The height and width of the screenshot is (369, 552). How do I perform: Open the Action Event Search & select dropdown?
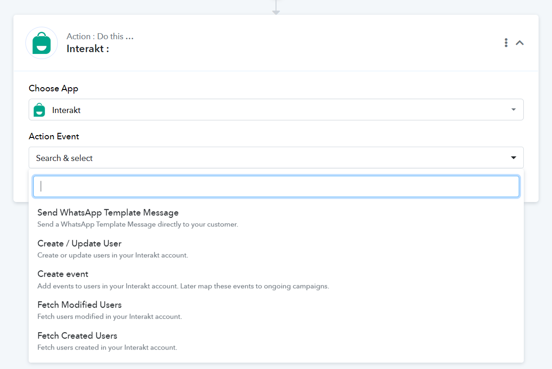276,158
